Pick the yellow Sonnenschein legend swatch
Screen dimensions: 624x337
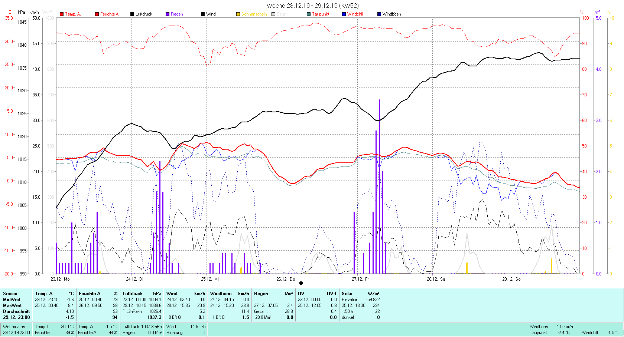click(x=238, y=14)
